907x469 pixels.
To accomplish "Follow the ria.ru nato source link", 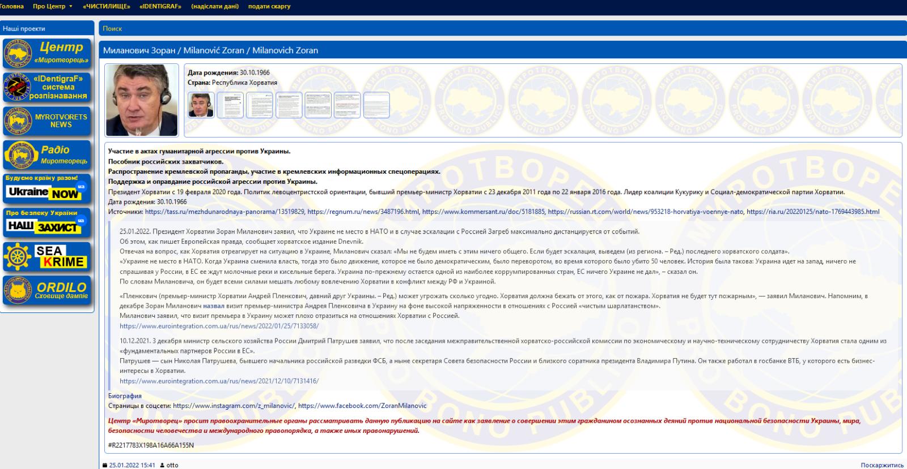I will click(813, 212).
